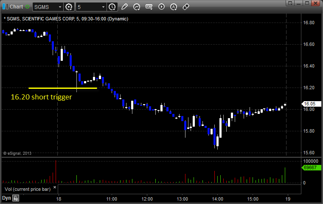Viewport: 323px width, 204px height.
Task: Click the 100000 volume axis label
Action: click(x=311, y=161)
